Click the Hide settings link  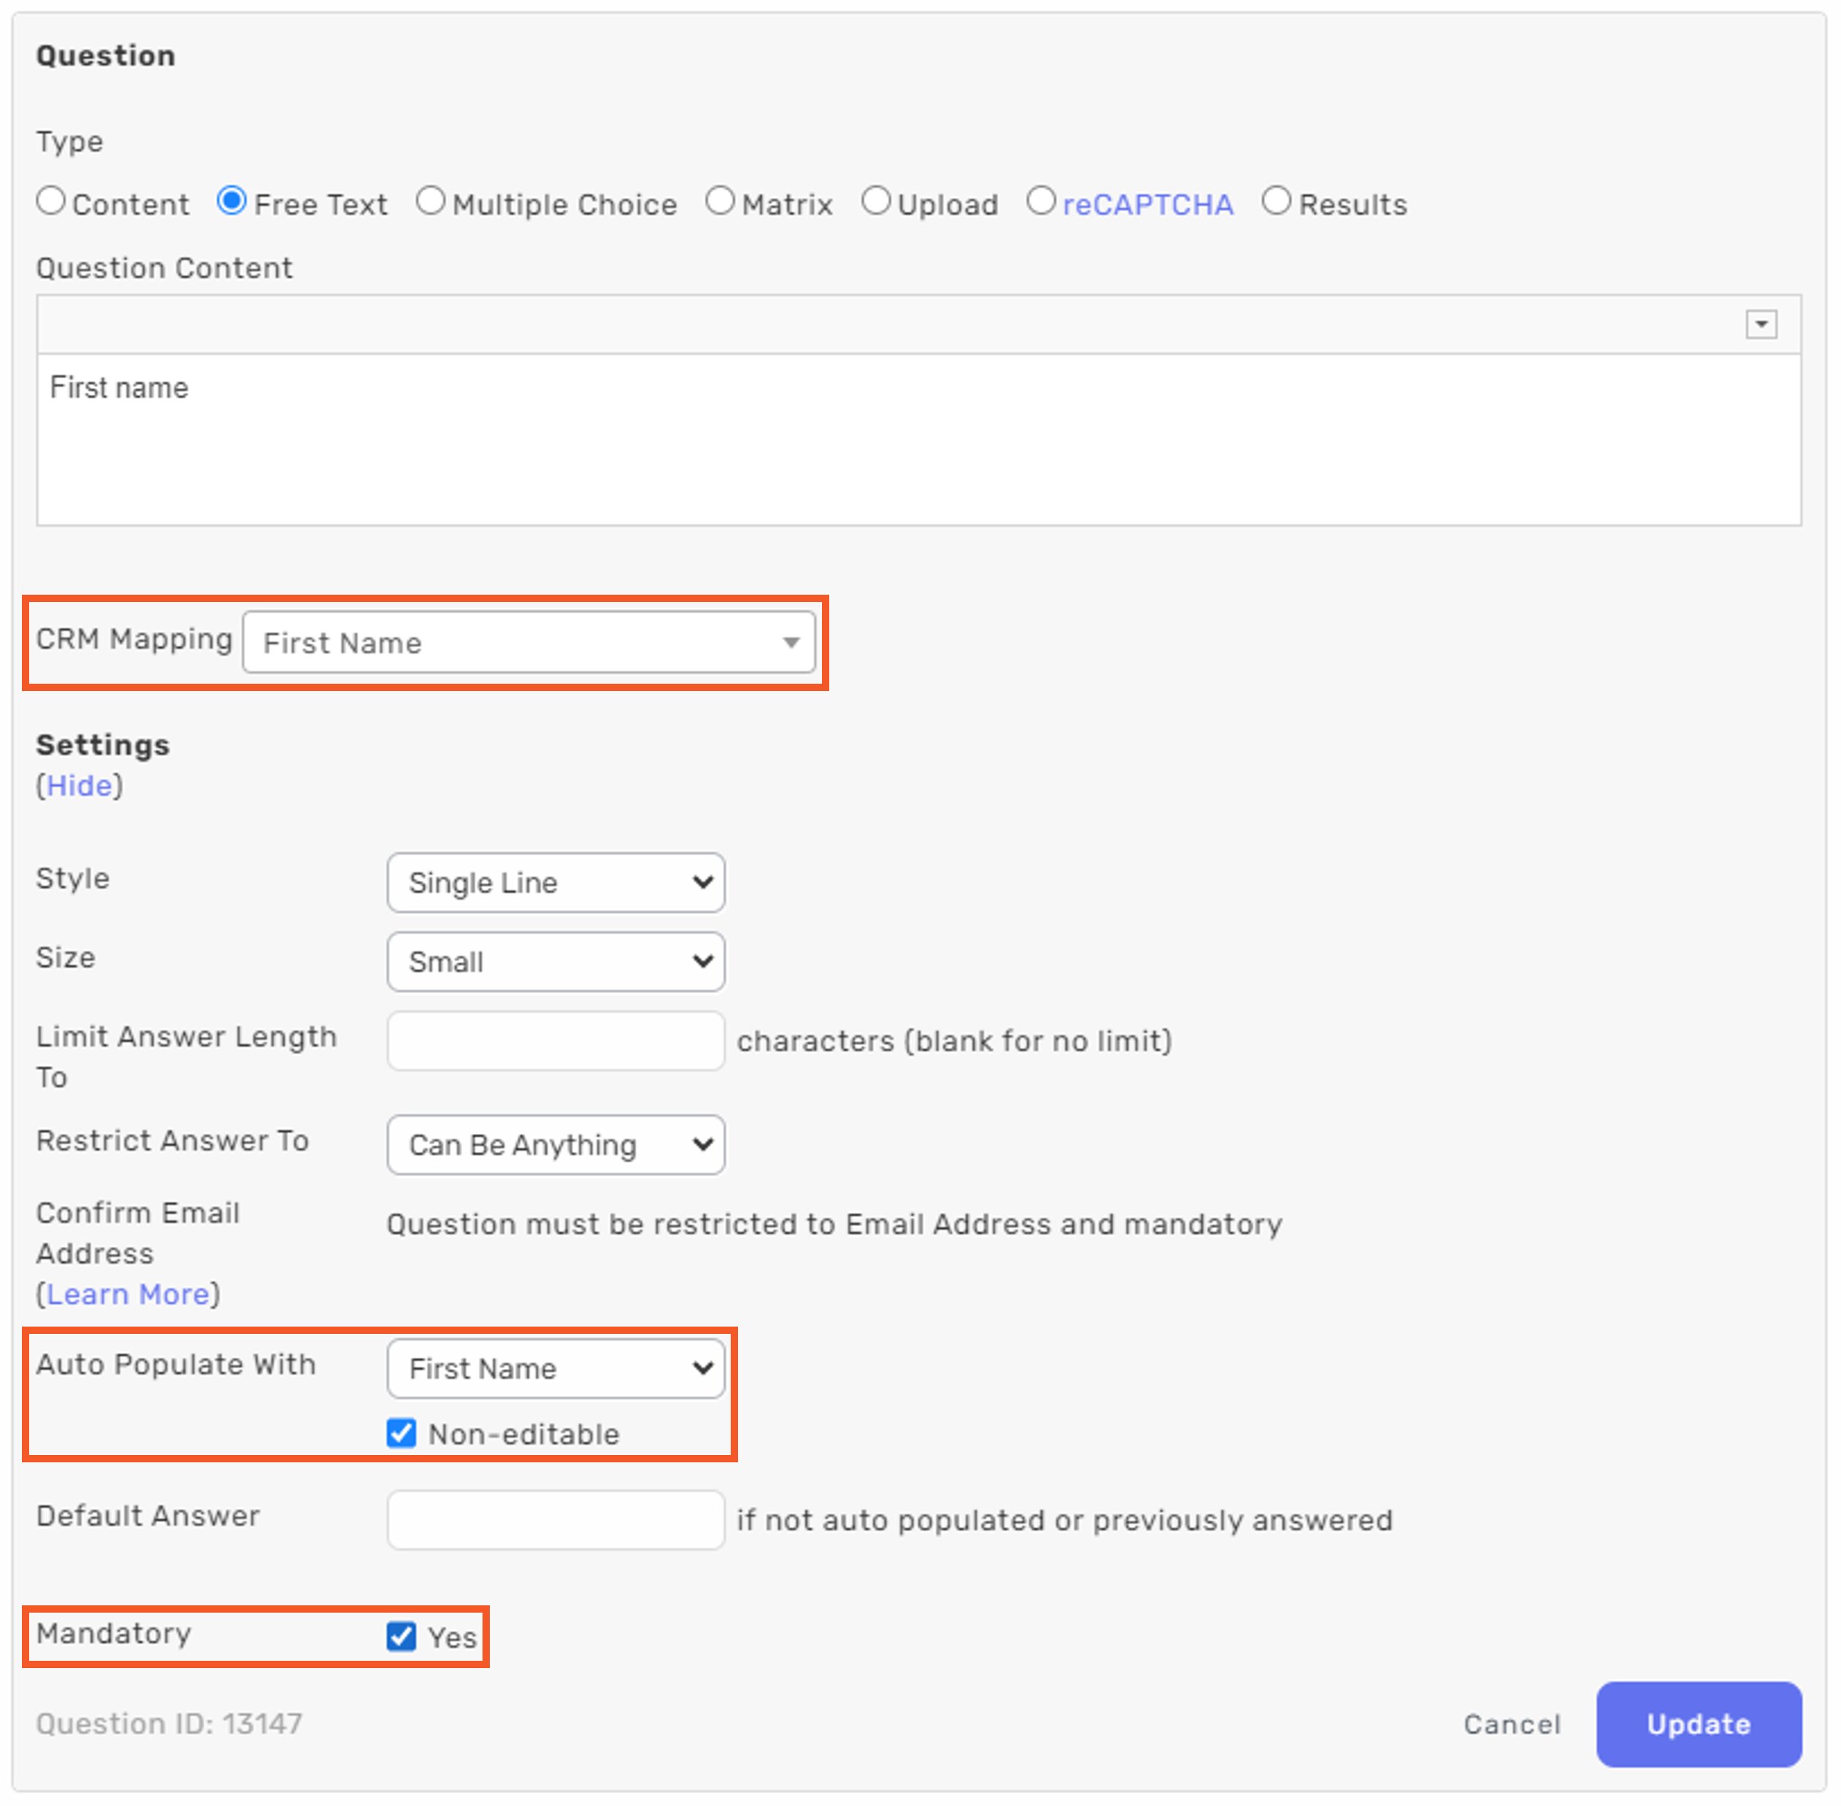(x=80, y=785)
